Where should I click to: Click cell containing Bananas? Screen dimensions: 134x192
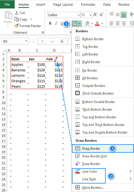tap(19, 70)
